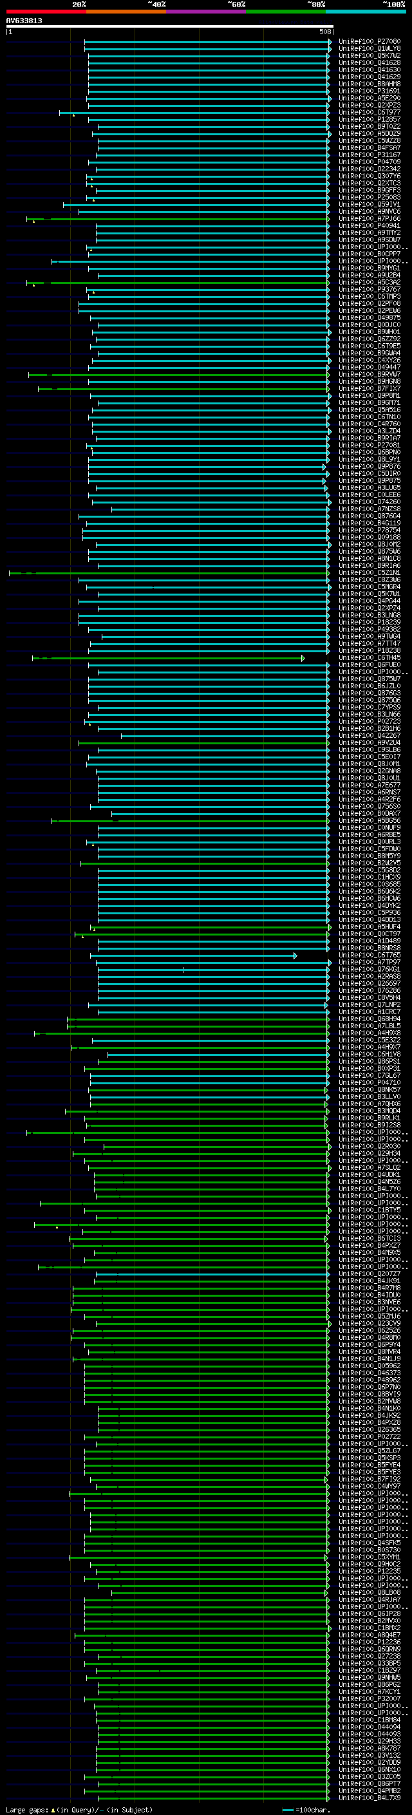Select hit label UniRef100_Q7LNP2
This screenshot has width=412, height=1815.
[x=369, y=1005]
